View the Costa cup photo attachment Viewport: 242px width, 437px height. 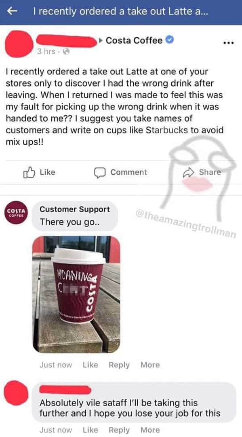click(x=76, y=294)
